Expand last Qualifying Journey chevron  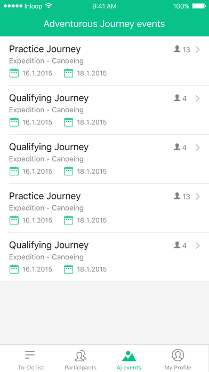198,246
